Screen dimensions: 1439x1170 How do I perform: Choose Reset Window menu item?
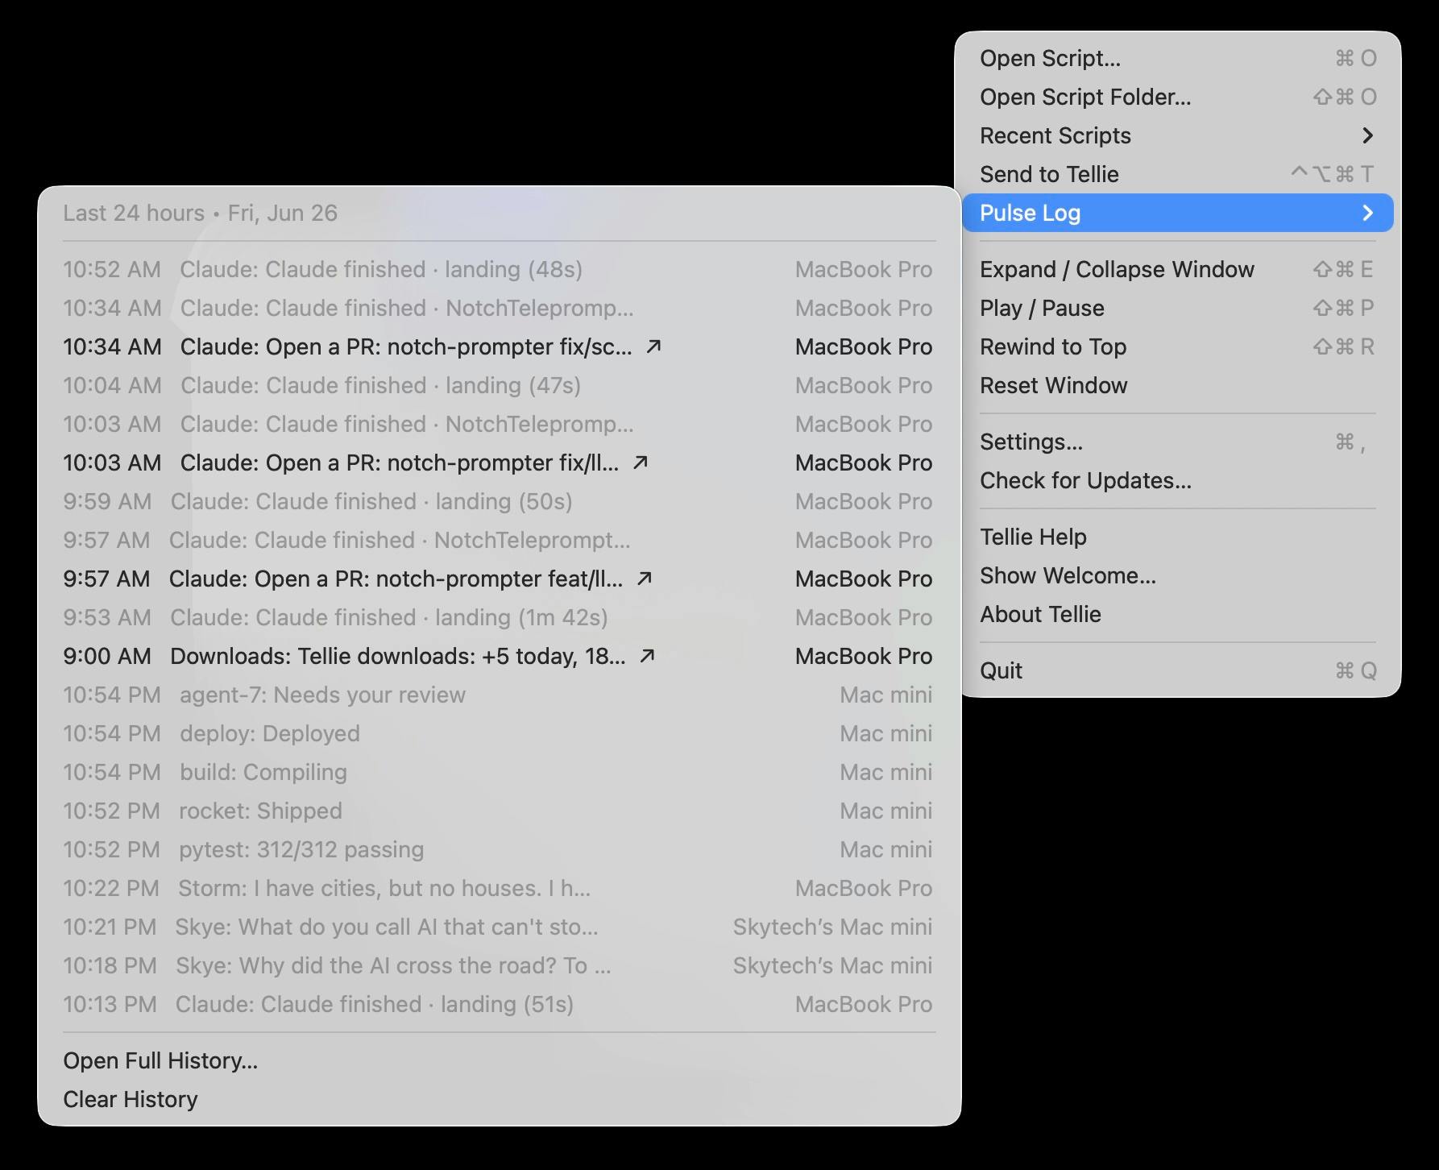coord(1178,385)
